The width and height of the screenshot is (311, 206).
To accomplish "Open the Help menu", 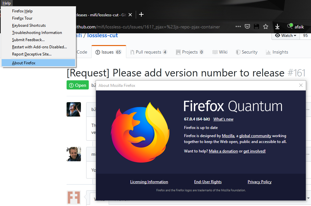I will (7, 3).
